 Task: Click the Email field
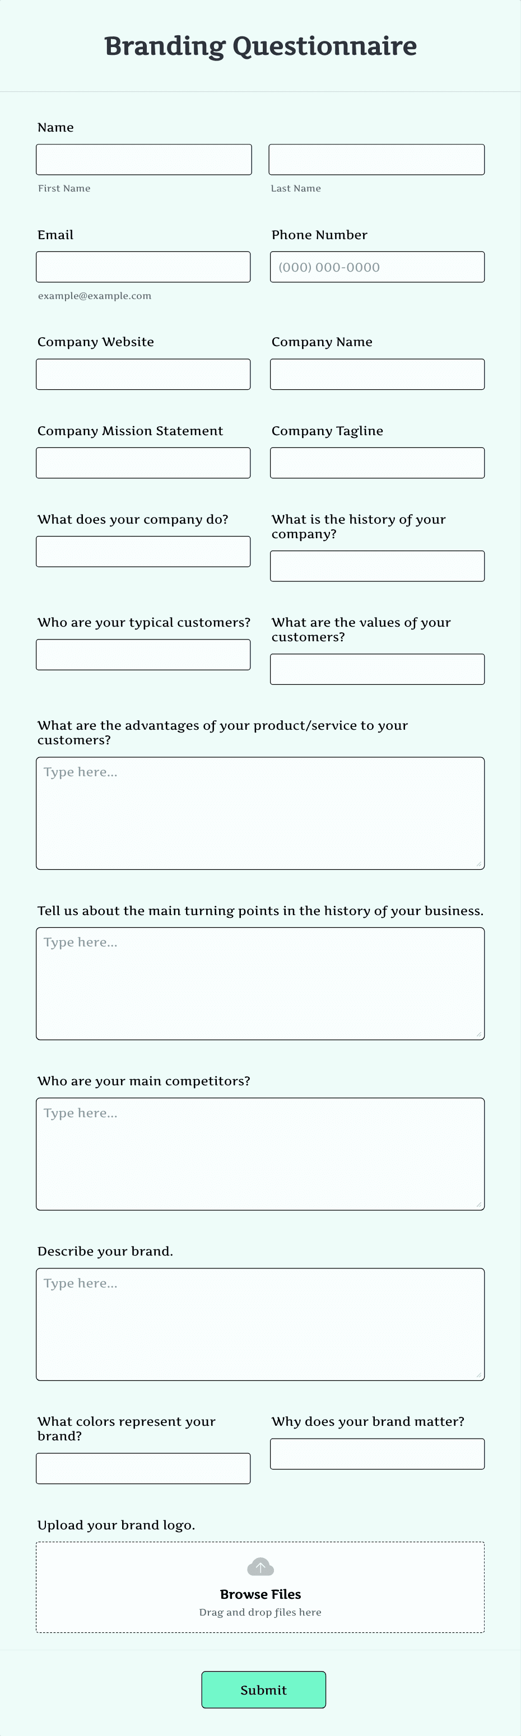click(143, 266)
